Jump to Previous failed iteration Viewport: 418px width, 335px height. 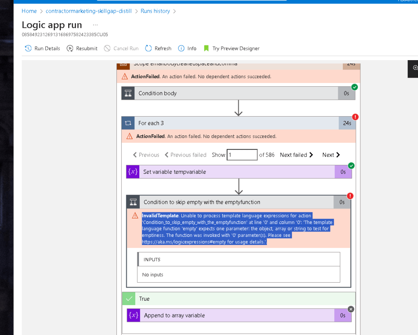coord(186,155)
